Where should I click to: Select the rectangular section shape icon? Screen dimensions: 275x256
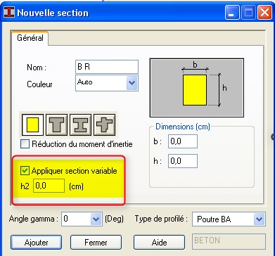pos(32,124)
